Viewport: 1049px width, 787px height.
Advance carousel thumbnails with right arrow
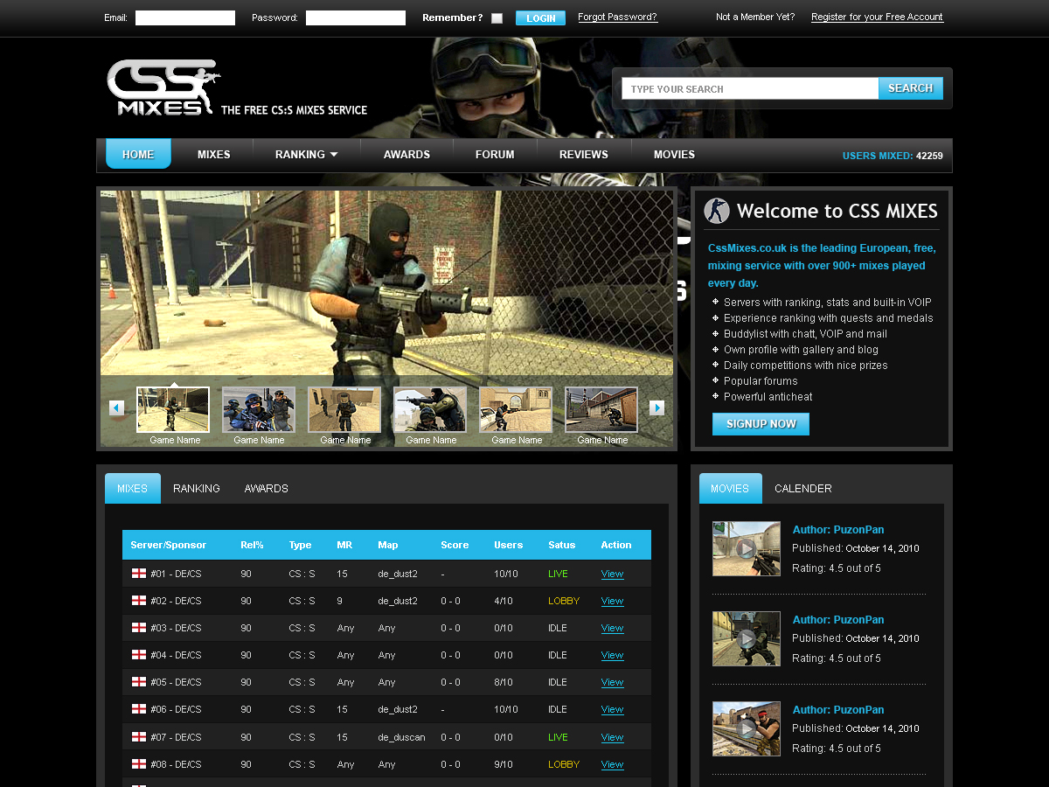click(657, 407)
